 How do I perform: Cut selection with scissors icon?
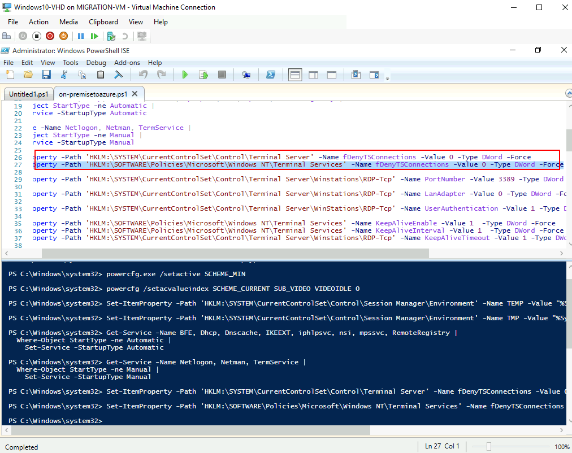[x=64, y=75]
